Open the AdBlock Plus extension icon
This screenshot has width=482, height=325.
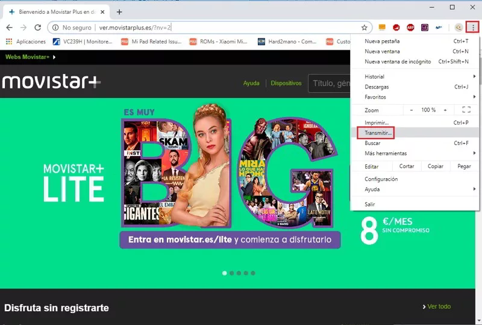[x=410, y=28]
